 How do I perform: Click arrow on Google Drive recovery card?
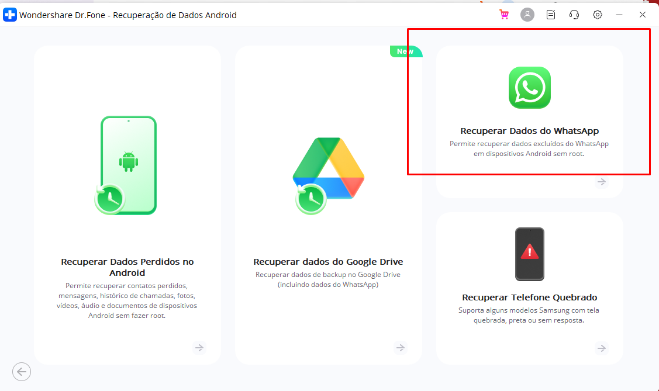401,348
